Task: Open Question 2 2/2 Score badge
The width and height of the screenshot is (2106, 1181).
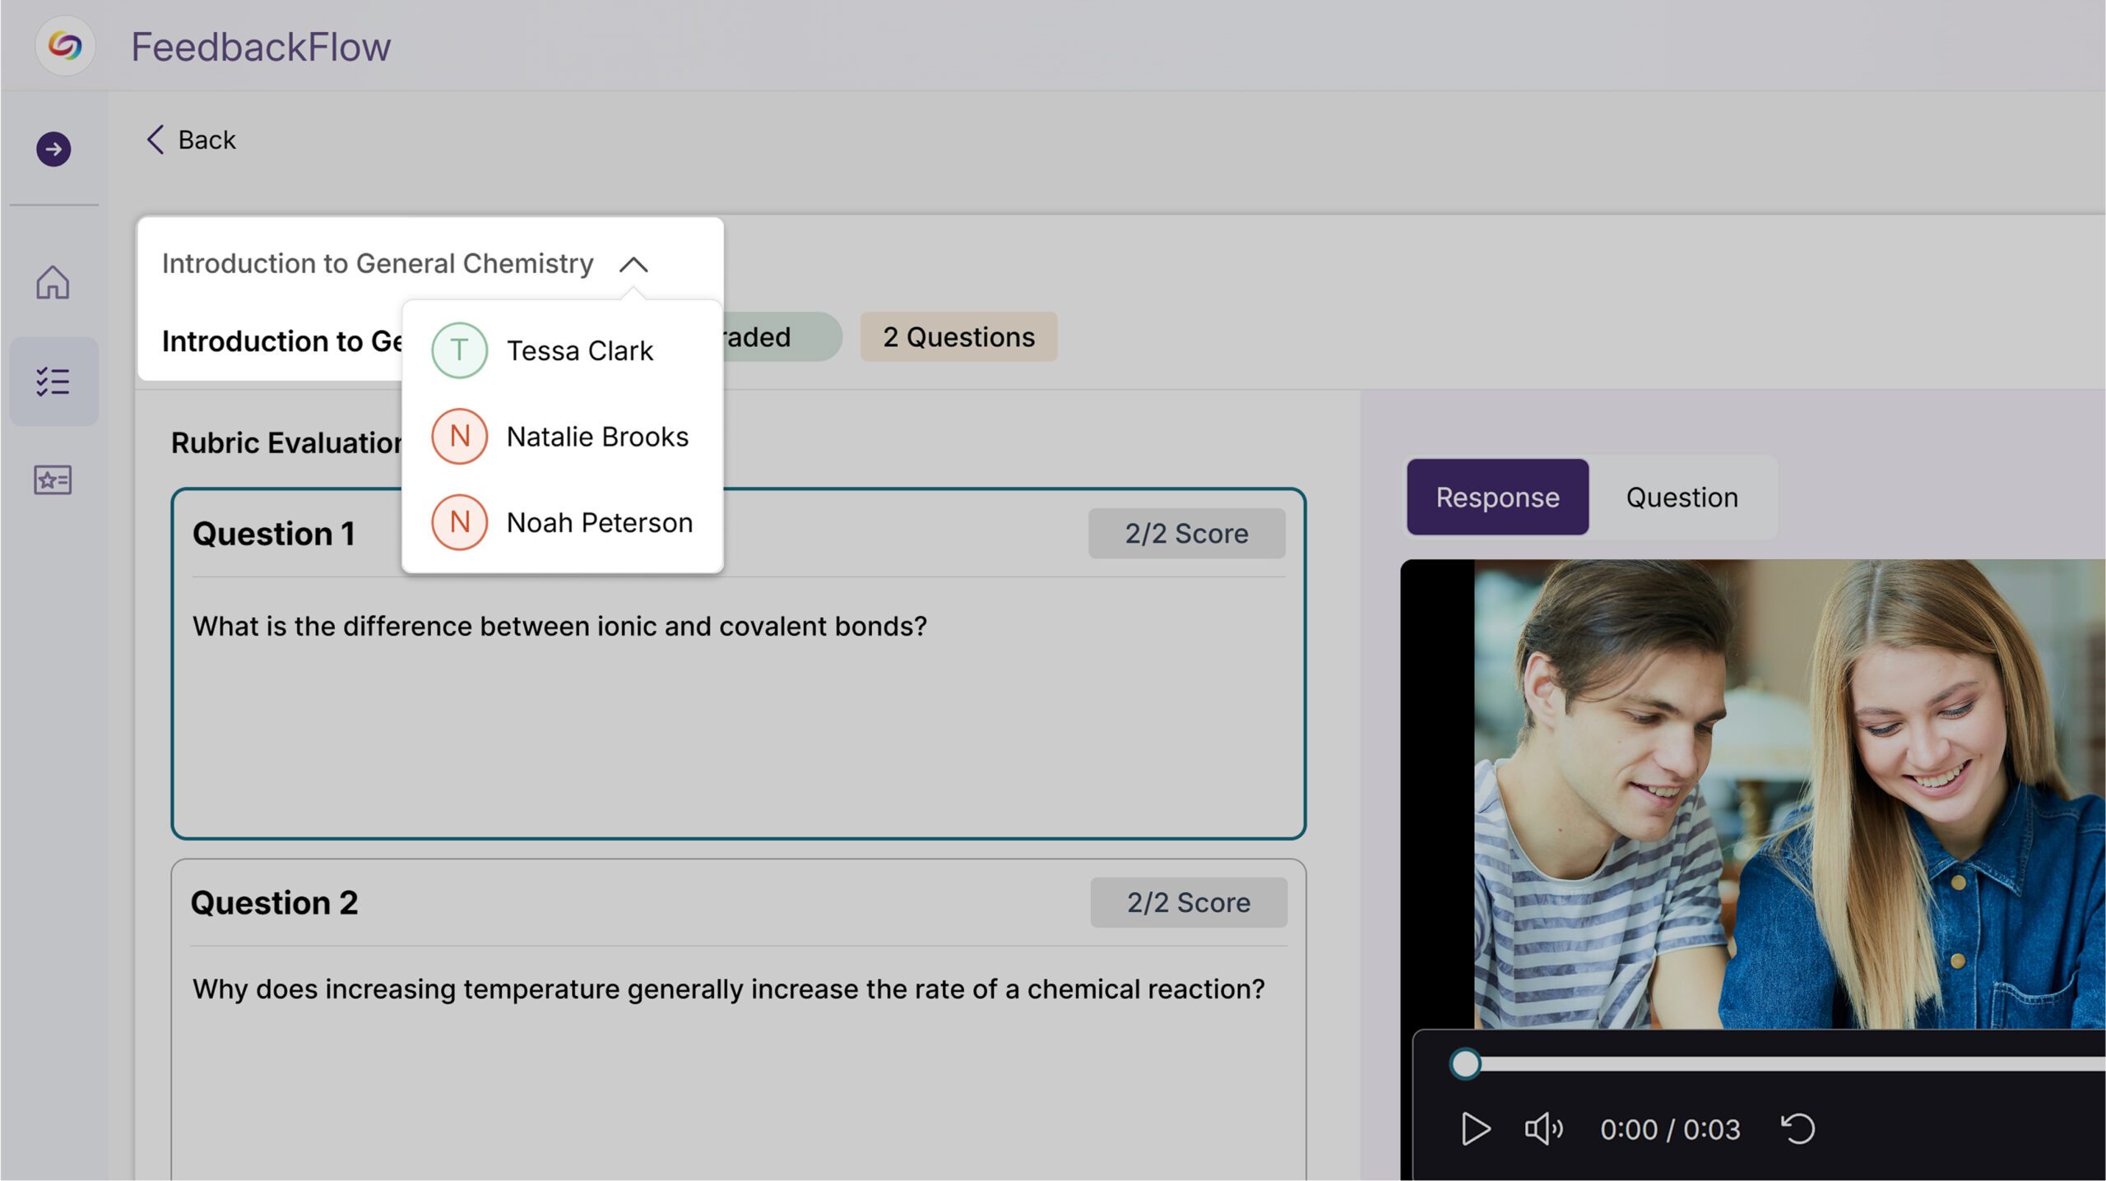Action: [x=1188, y=903]
